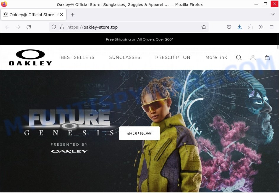This screenshot has height=193, width=279.
Task: Select the Oakley Official Store tab
Action: point(33,15)
